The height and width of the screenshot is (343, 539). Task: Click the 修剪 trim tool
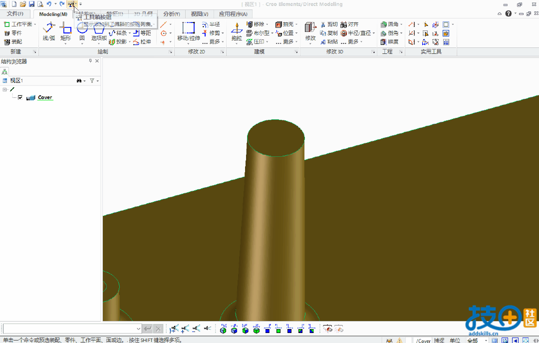pyautogui.click(x=212, y=33)
